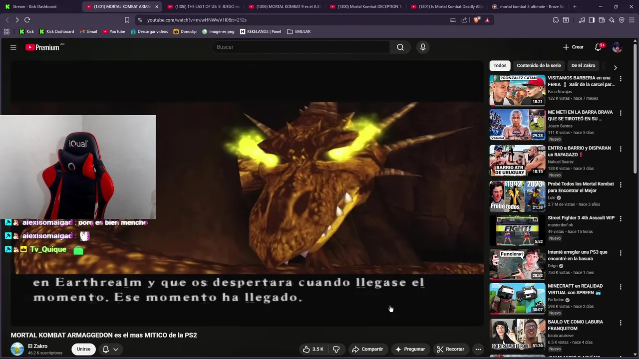Open options for Street Fighter 3 video

[x=621, y=218]
